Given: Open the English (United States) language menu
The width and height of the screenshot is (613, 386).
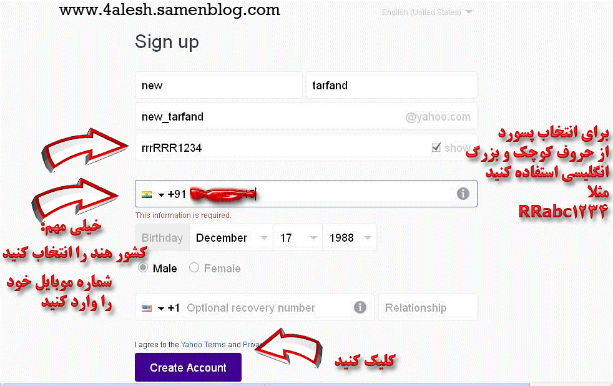Looking at the screenshot, I should click(x=427, y=12).
